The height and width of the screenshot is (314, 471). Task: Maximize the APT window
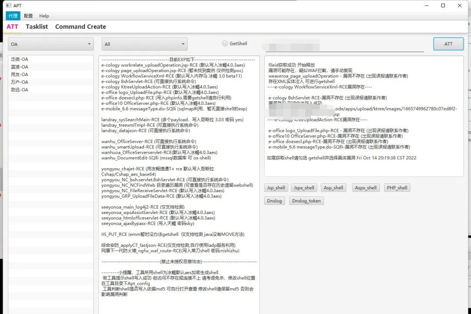[443, 5]
